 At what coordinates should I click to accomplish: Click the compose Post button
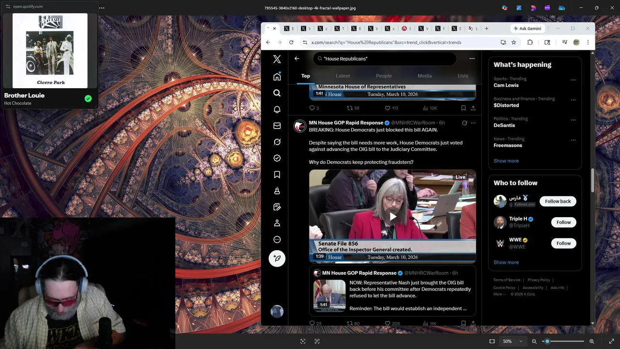point(277,258)
